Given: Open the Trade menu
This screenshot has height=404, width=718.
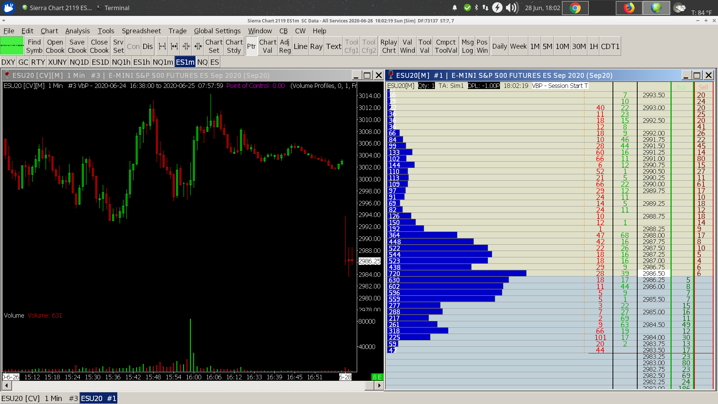Looking at the screenshot, I should tap(177, 31).
